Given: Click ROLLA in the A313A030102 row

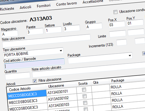Looking at the screenshot, I should (x=117, y=94).
